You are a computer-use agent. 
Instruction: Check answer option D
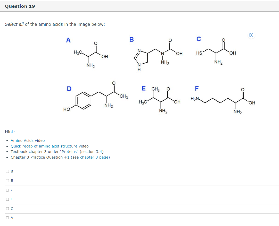tap(7, 208)
